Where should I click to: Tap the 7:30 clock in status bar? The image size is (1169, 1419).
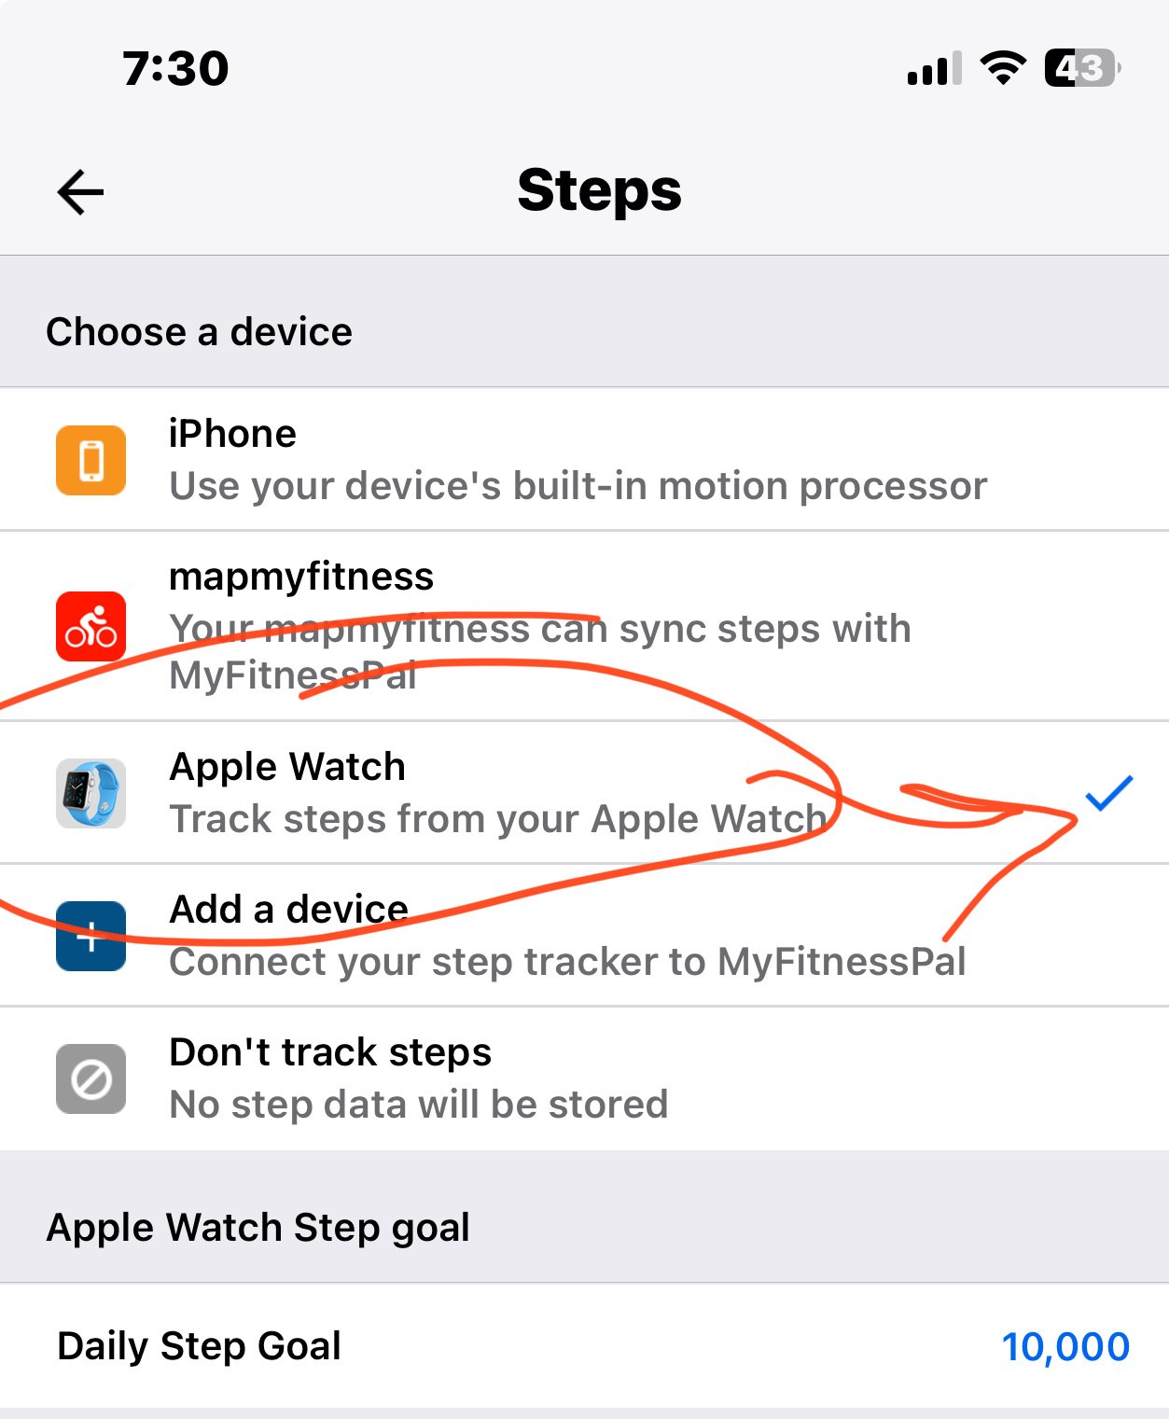(175, 68)
